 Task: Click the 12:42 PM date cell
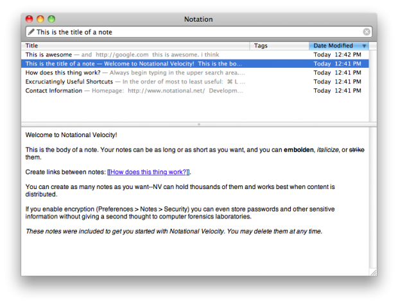(337, 54)
